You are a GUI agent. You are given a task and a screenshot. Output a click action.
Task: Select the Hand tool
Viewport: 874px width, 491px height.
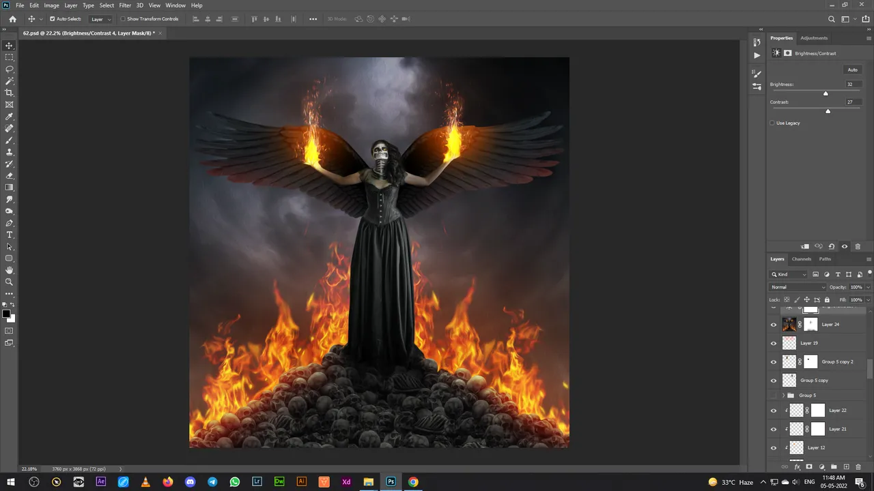click(x=10, y=270)
